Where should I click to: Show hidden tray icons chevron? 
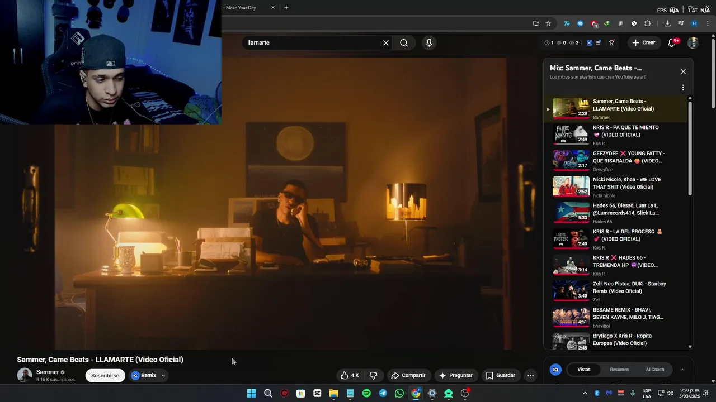pyautogui.click(x=585, y=393)
